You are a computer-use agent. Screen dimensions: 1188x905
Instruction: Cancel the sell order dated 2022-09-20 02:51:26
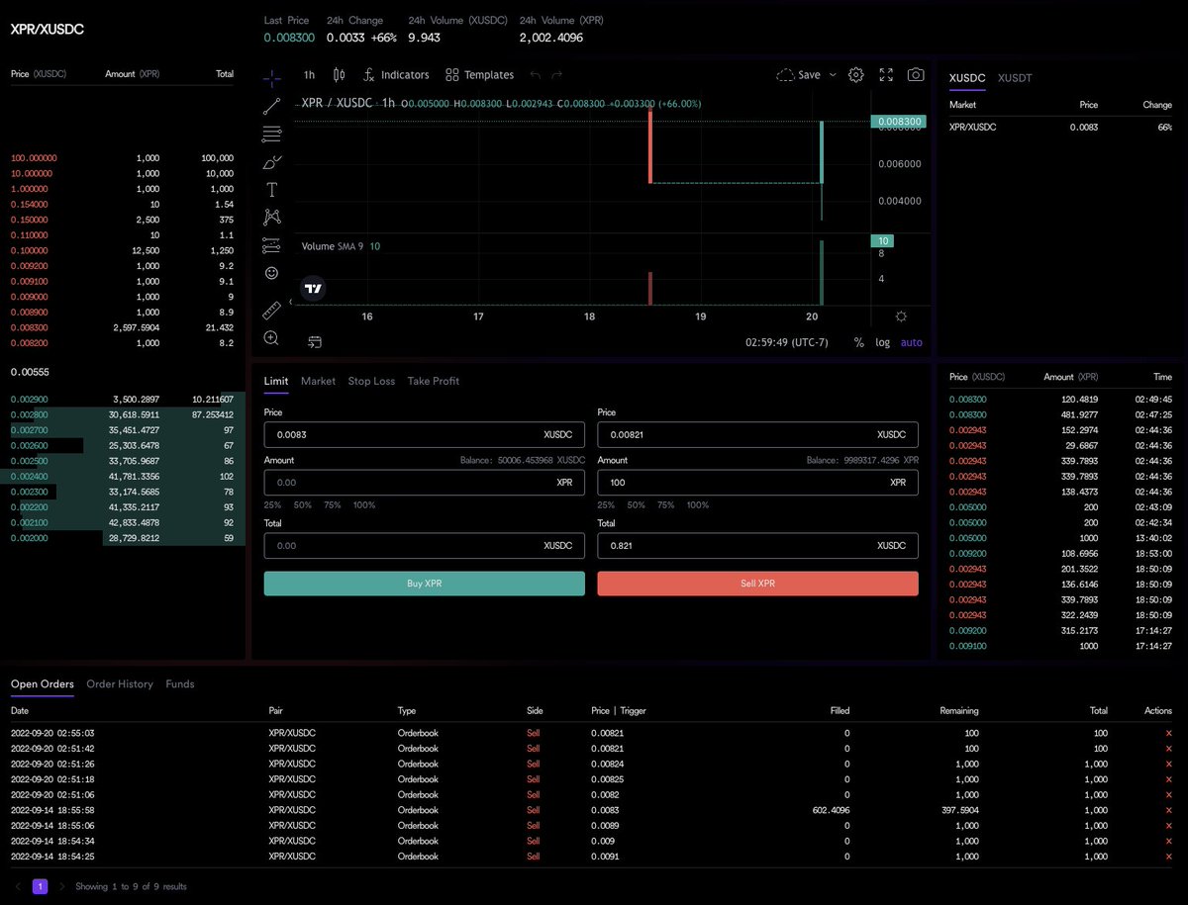click(x=1168, y=764)
